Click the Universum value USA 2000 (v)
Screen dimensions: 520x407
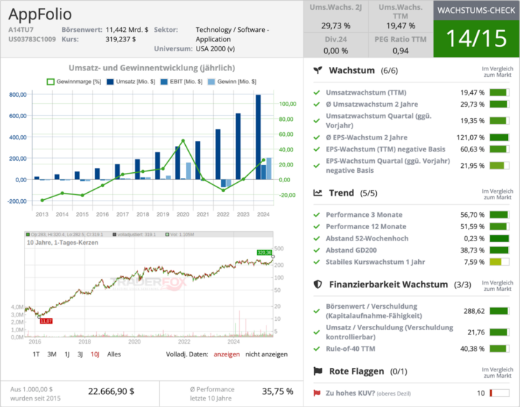pos(215,49)
